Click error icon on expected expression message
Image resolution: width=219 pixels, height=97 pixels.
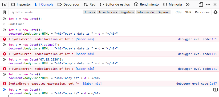tap(5, 84)
